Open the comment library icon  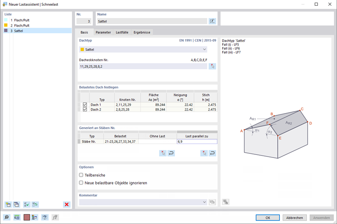(212, 202)
